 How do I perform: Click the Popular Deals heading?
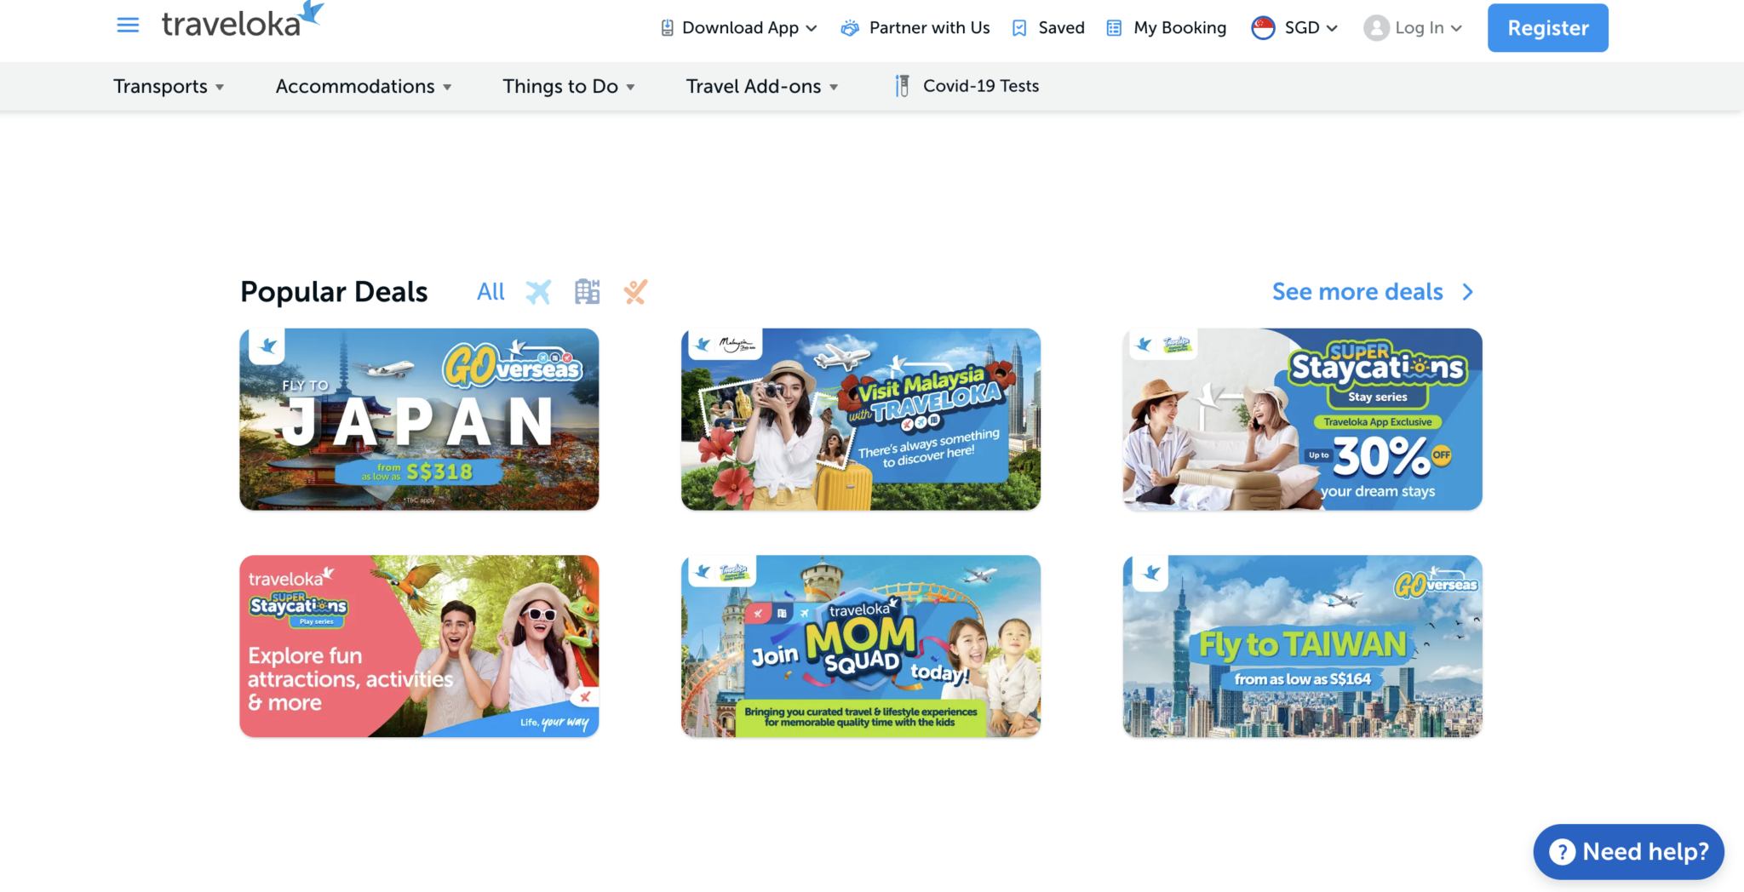(334, 292)
